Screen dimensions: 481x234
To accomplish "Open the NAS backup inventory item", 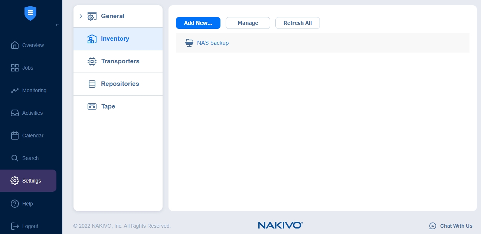I will pos(213,43).
